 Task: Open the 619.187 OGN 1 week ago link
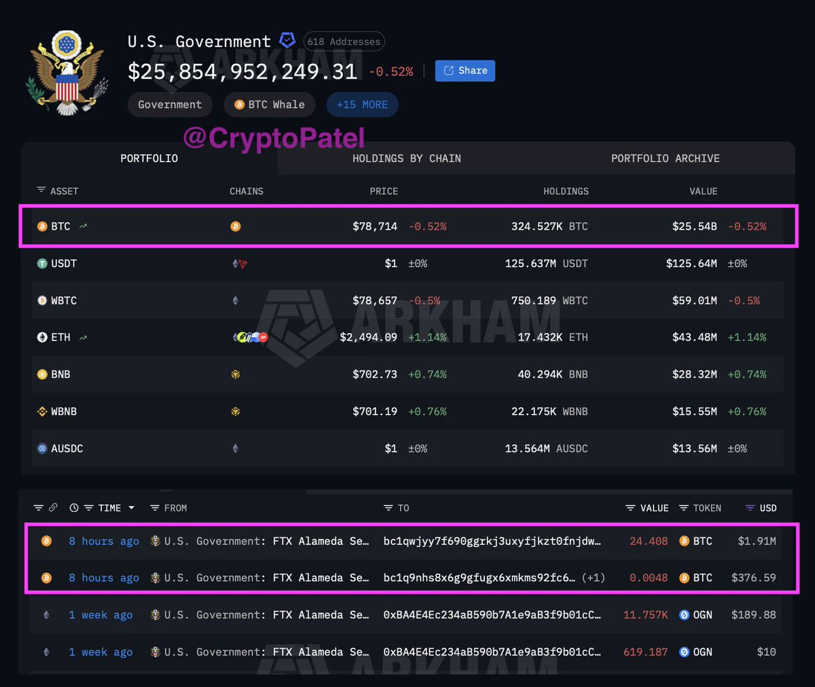pyautogui.click(x=101, y=652)
